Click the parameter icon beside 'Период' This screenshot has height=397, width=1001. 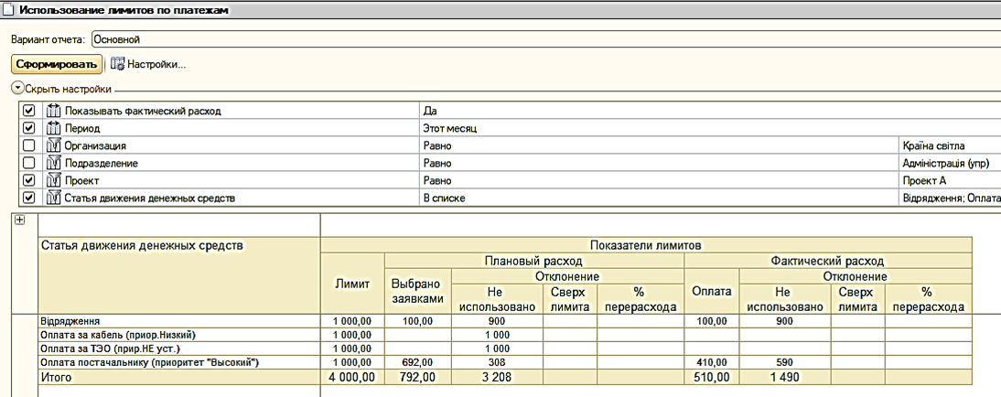pyautogui.click(x=53, y=128)
